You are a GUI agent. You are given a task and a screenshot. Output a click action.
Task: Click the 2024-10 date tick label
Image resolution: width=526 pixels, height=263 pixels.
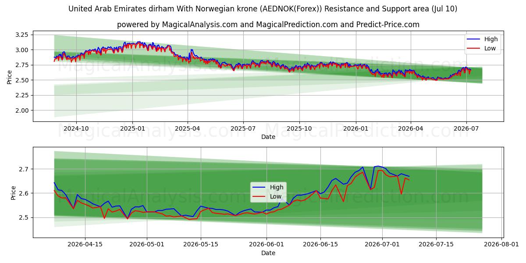(76, 128)
